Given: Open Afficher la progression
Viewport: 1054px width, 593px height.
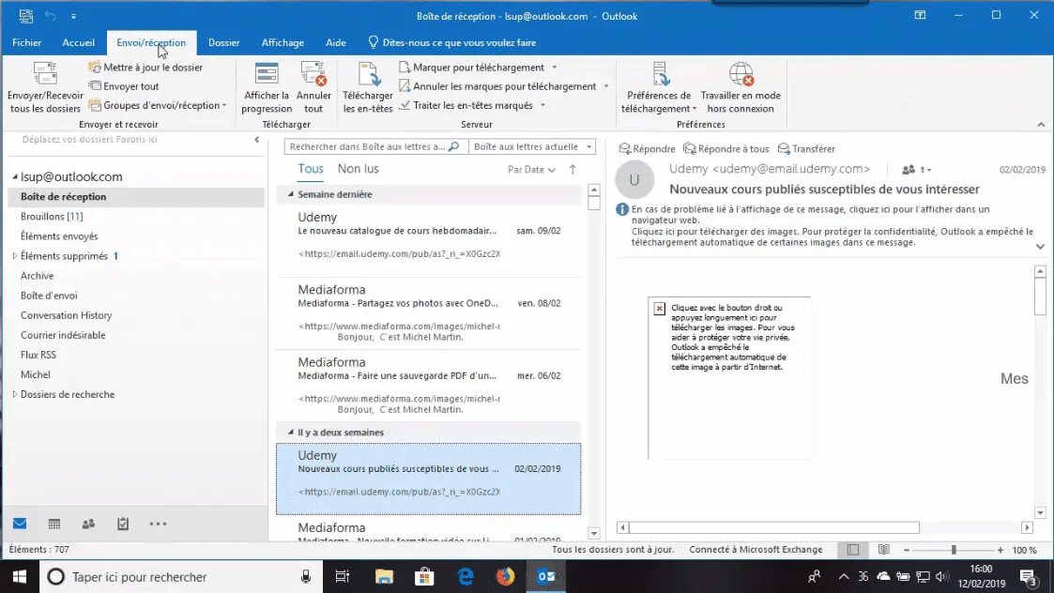Looking at the screenshot, I should coord(267,87).
